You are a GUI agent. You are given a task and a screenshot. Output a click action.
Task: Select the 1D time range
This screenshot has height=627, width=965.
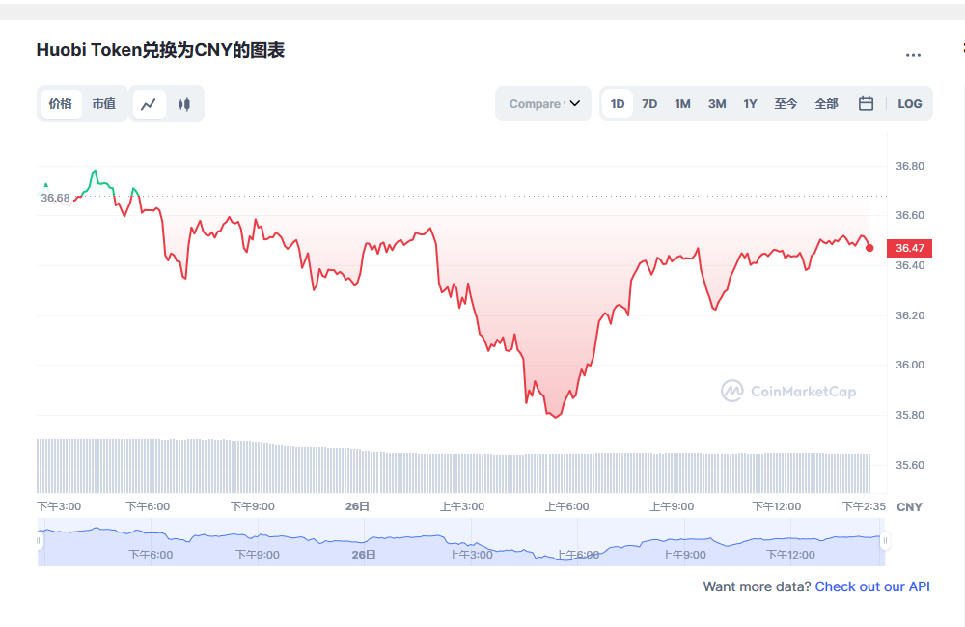[618, 104]
